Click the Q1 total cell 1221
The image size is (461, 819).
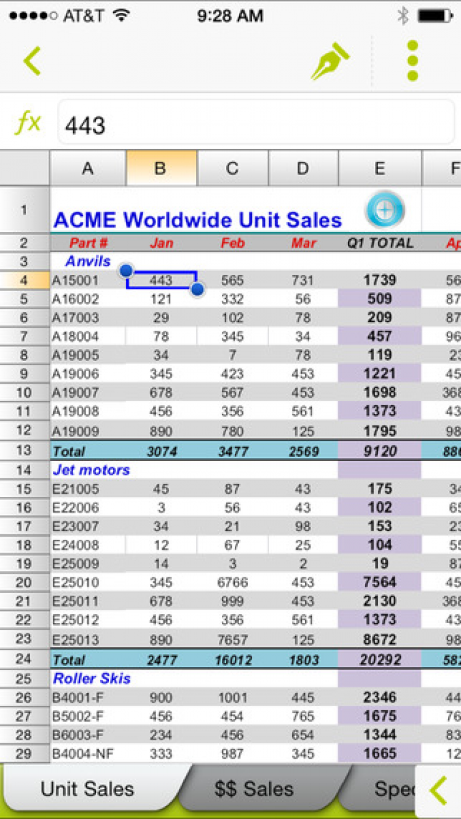tap(380, 374)
